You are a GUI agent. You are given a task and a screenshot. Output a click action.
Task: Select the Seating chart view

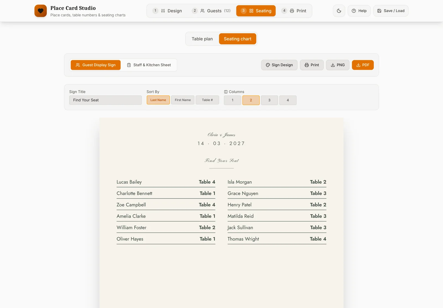238,39
